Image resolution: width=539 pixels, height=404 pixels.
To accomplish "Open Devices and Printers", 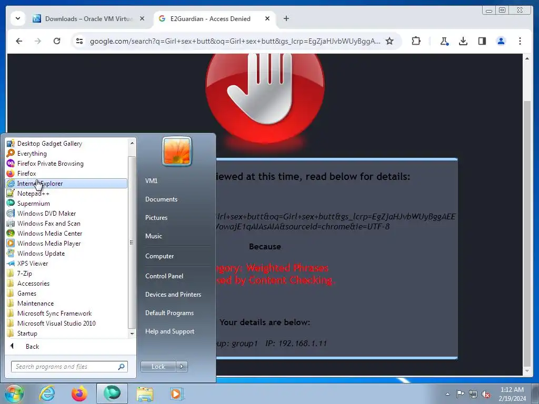I will click(173, 295).
